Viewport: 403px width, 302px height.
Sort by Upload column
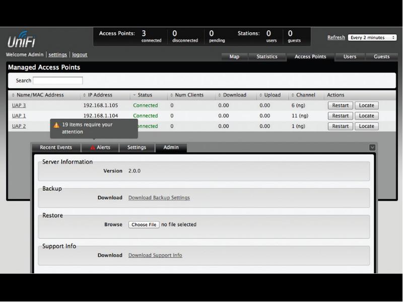tap(270, 95)
